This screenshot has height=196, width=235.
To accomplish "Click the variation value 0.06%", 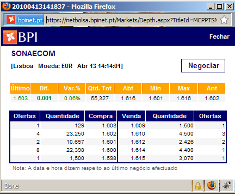I will (72, 99).
